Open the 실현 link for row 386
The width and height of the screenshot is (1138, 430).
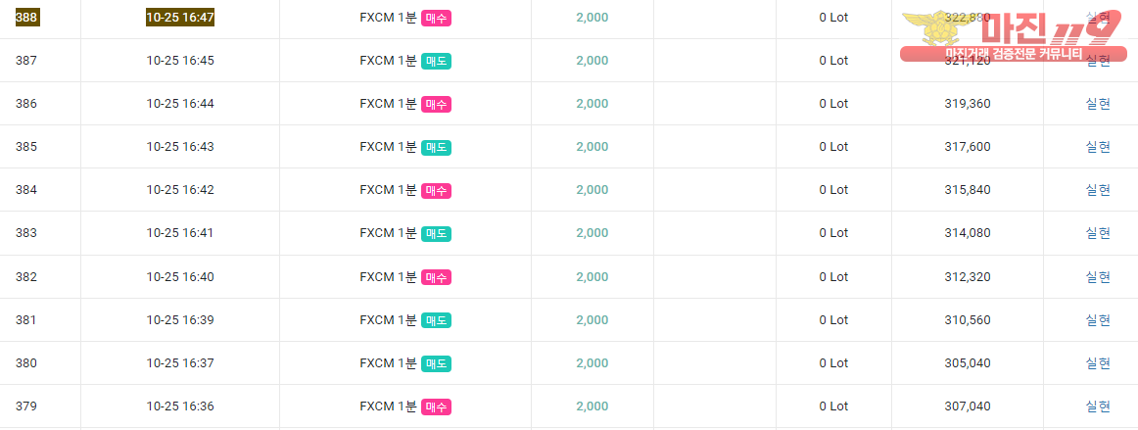(1097, 104)
